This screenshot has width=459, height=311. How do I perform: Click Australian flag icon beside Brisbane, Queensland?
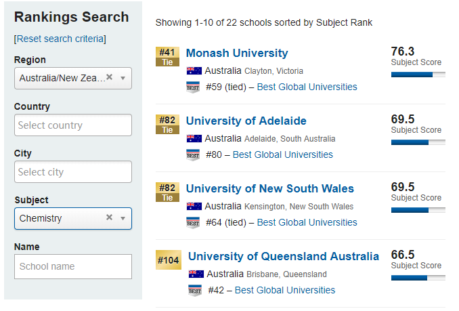click(196, 274)
